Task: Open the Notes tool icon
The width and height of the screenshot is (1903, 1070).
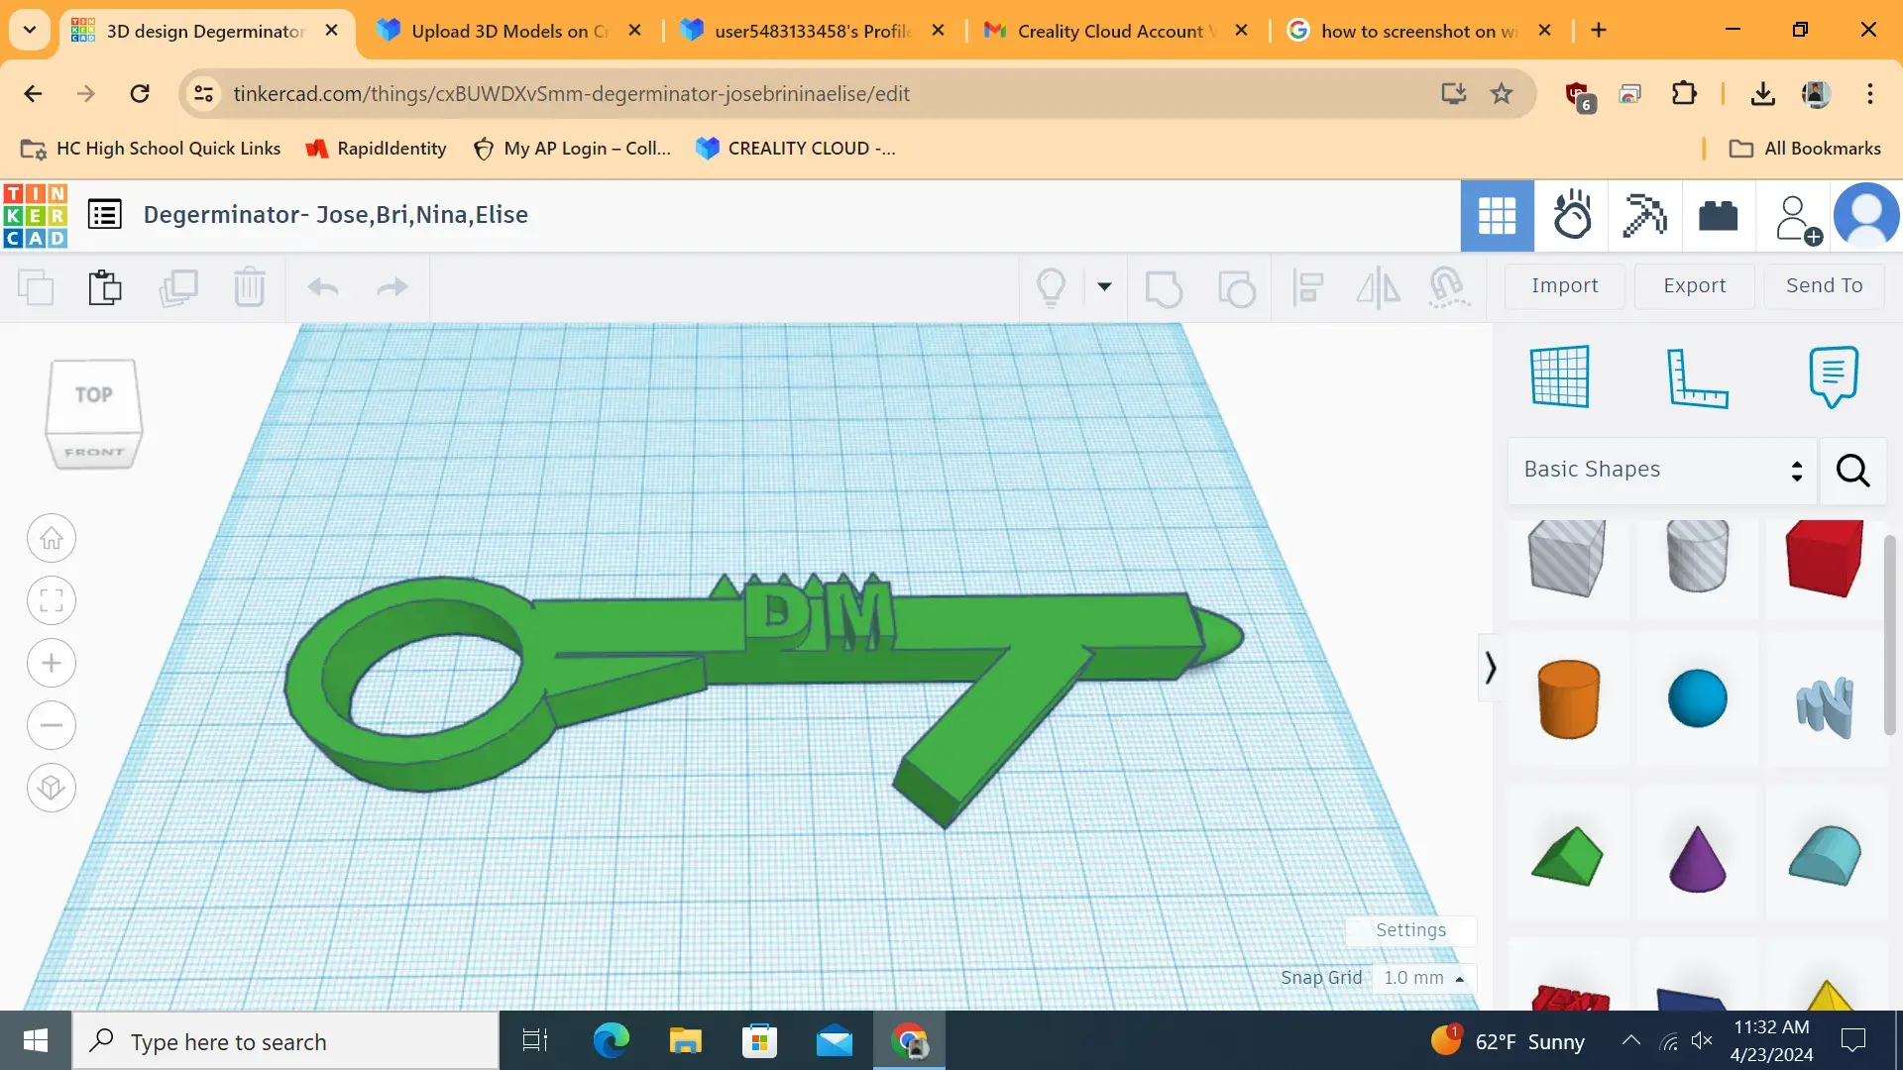Action: coord(1833,376)
